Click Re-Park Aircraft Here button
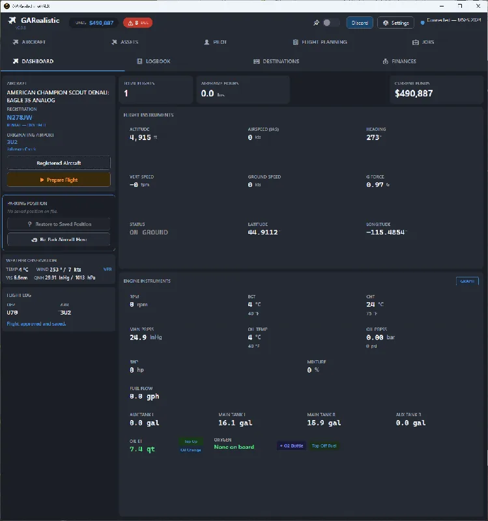This screenshot has width=488, height=521. pos(59,239)
